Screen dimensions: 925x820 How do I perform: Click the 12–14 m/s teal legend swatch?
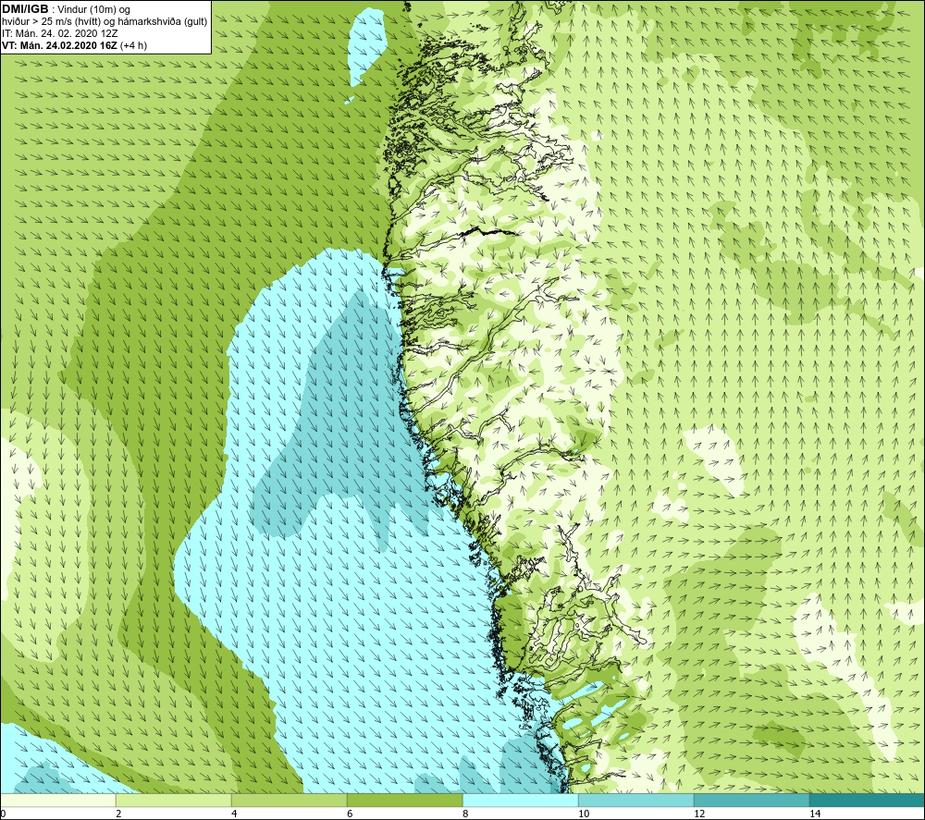751,800
